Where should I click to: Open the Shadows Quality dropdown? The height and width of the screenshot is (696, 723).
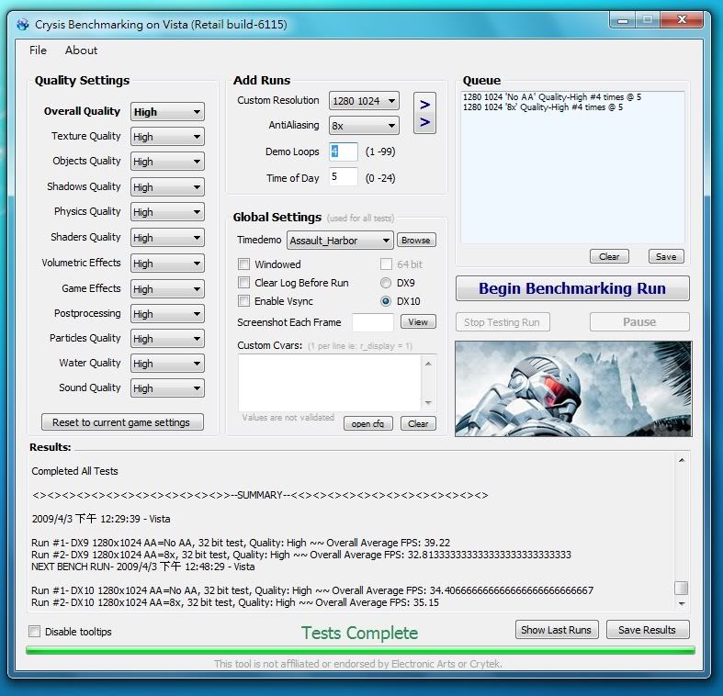click(167, 187)
